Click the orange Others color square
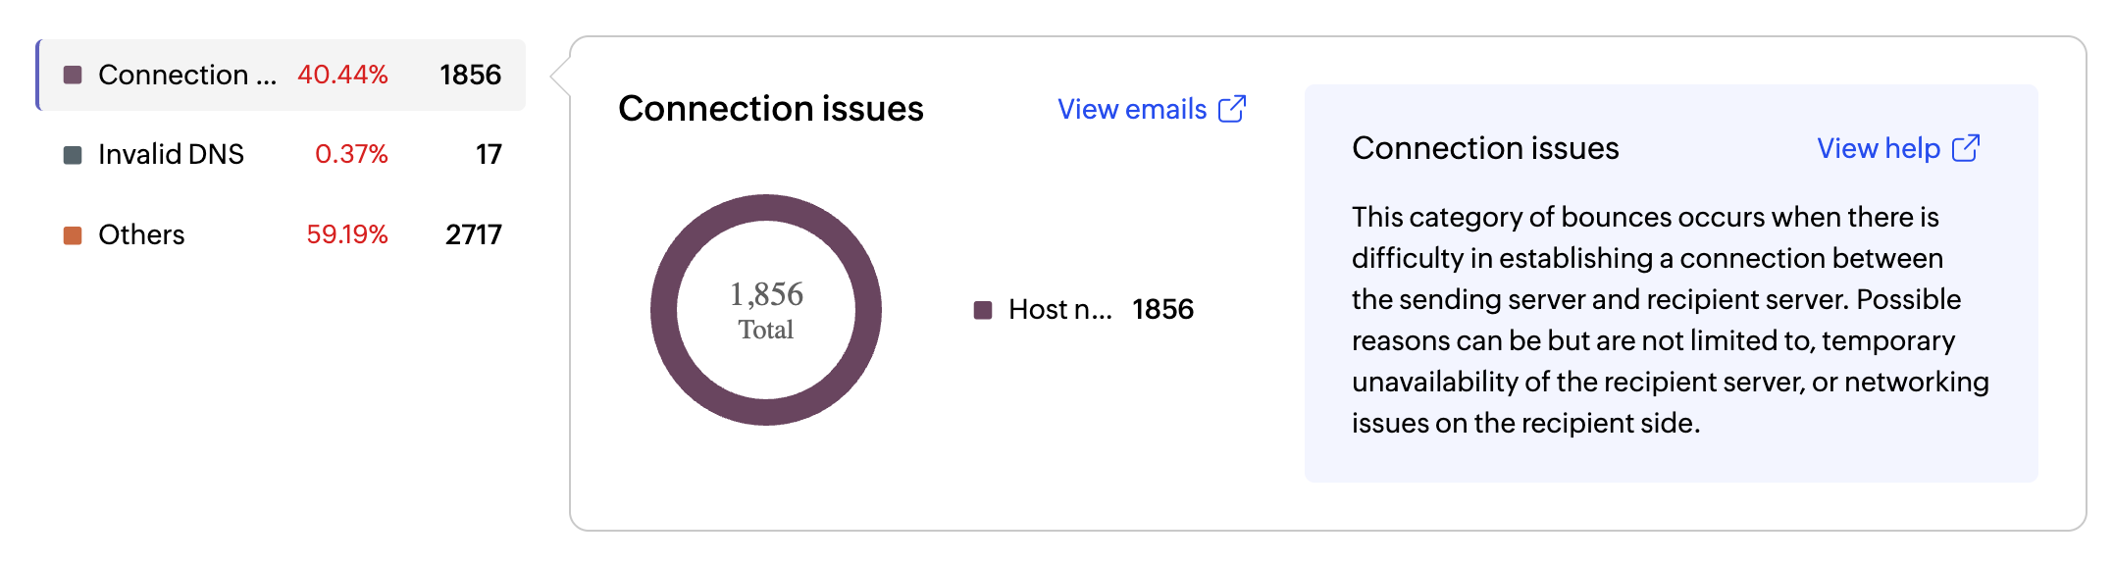The image size is (2113, 565). pos(73,235)
